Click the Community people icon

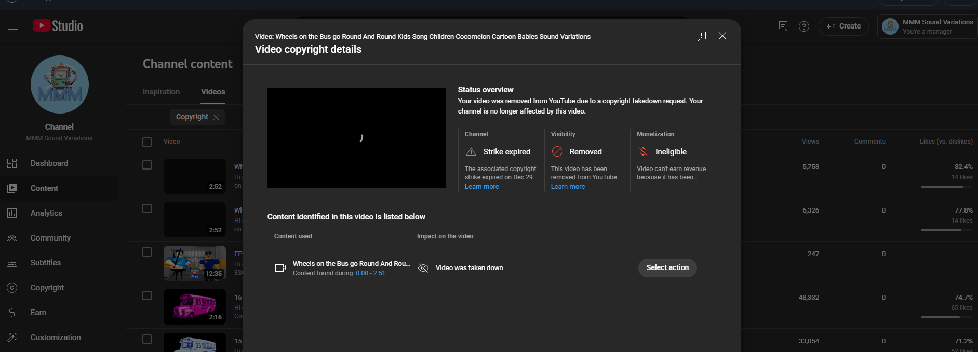12,238
